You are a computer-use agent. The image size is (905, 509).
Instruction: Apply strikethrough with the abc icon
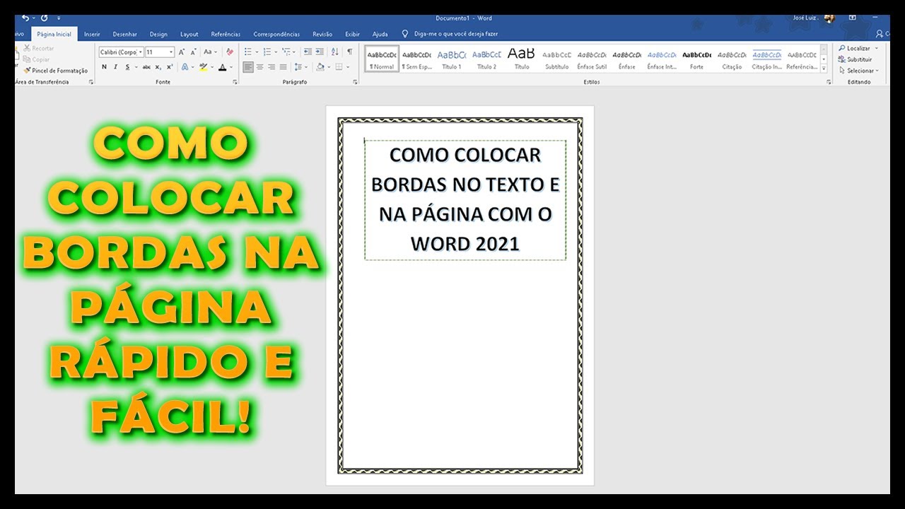[x=146, y=67]
